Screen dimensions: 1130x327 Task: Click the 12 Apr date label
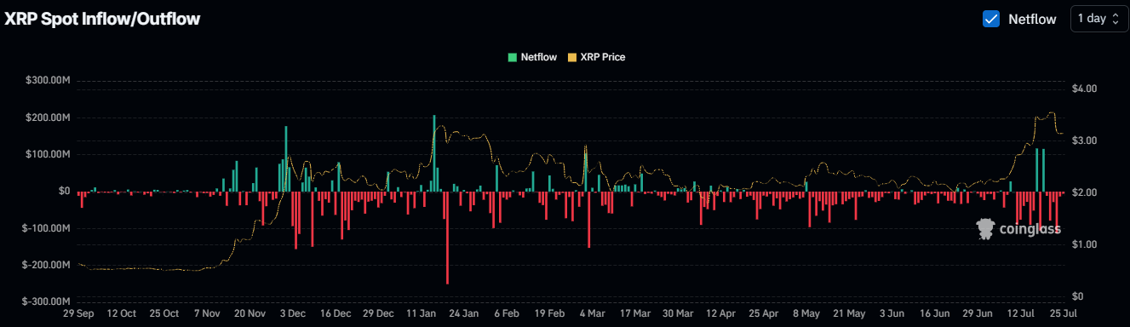tap(721, 313)
